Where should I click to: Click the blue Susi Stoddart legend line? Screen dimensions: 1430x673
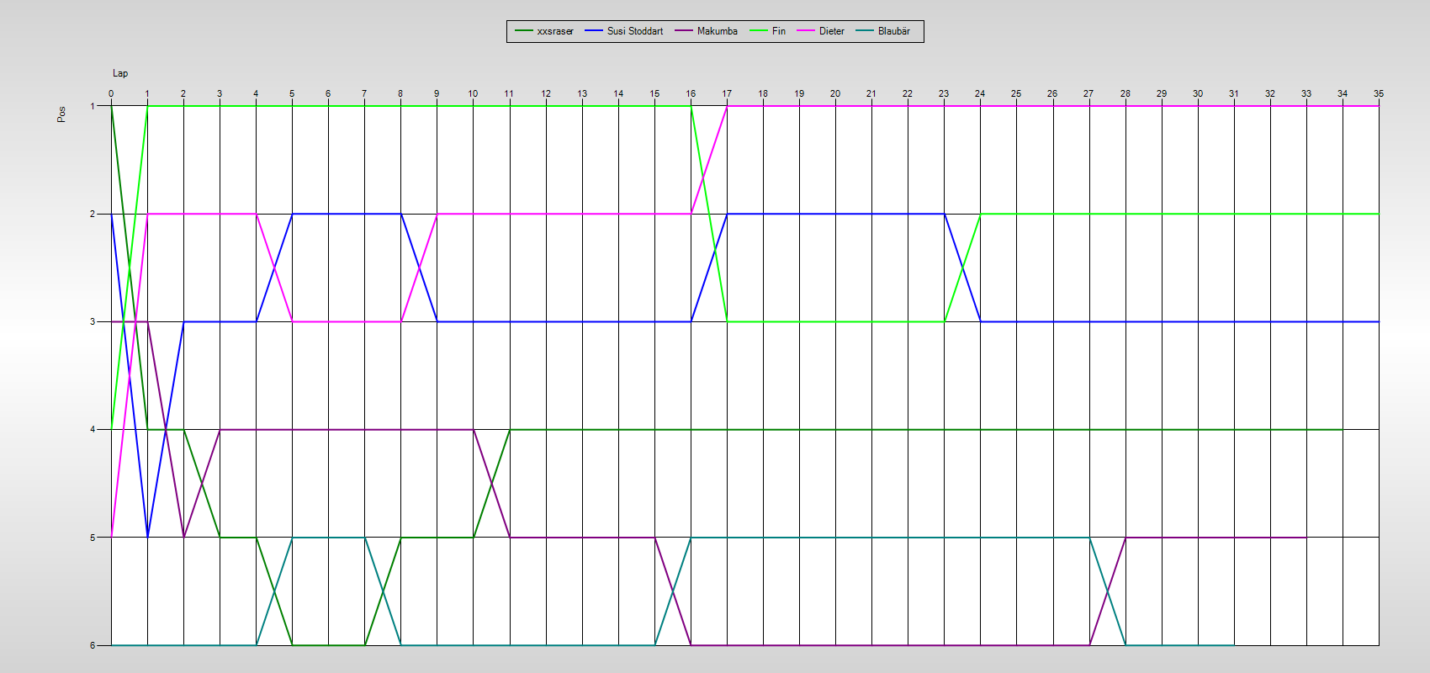[x=595, y=31]
